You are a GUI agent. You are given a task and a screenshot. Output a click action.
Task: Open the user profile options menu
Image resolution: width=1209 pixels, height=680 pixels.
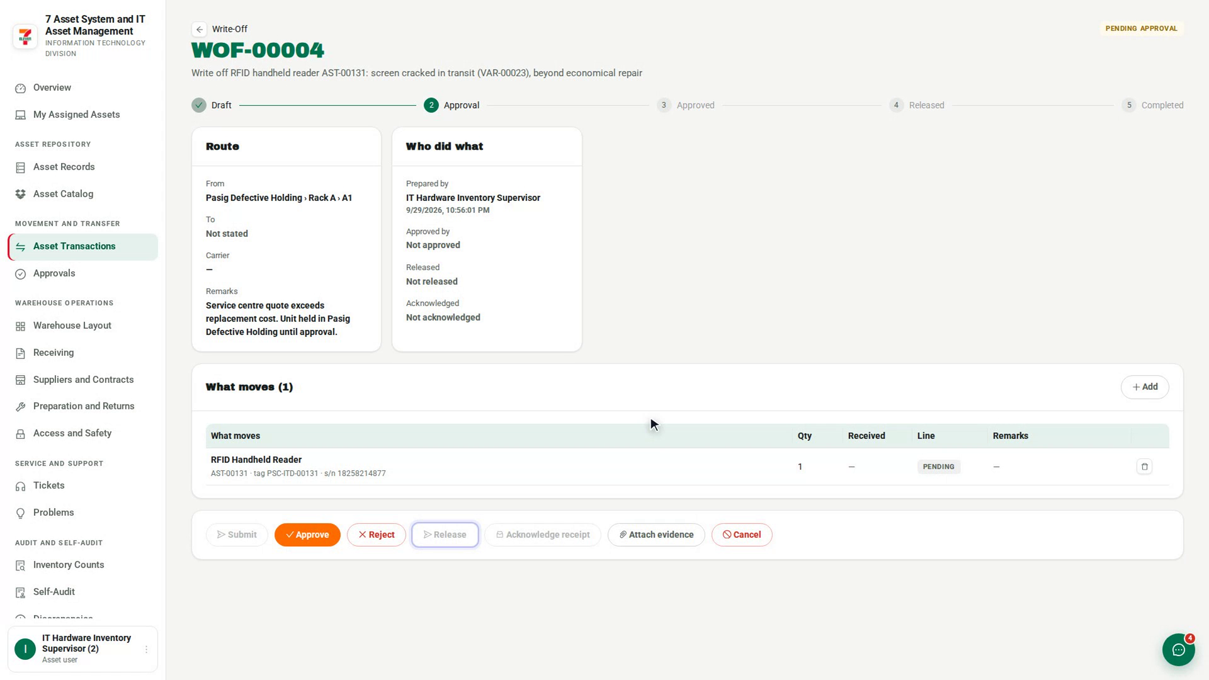click(x=146, y=649)
